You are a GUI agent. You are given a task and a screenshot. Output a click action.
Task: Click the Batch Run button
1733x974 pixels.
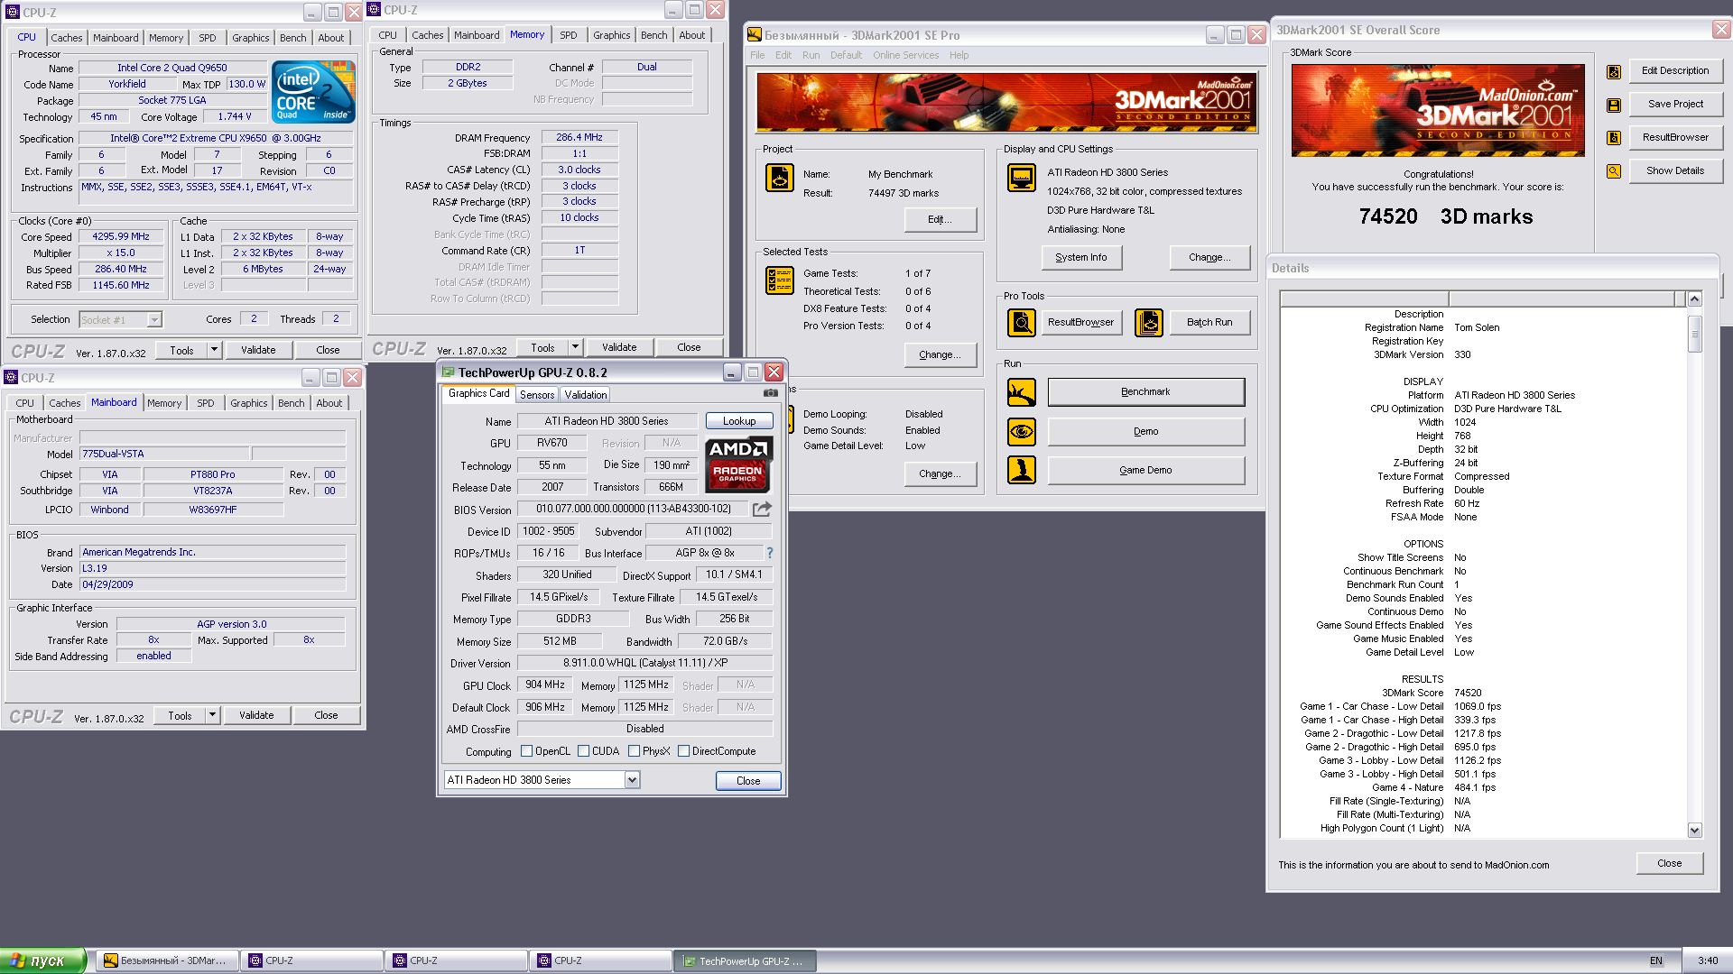pyautogui.click(x=1209, y=322)
